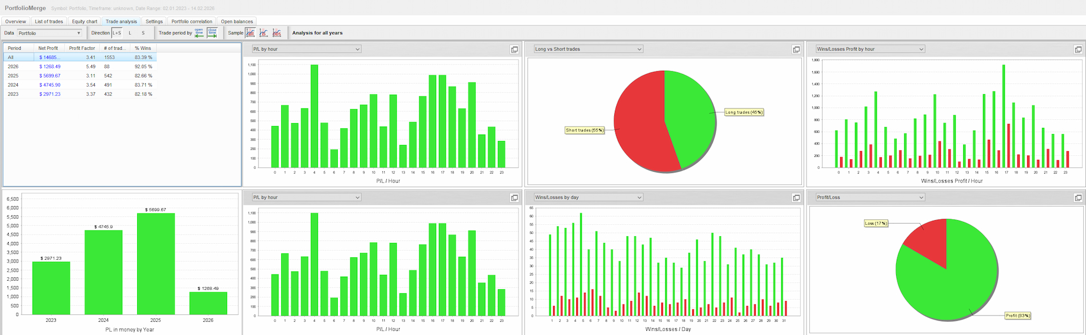
Task: Open bottom 'P/L by hour' chart selector
Action: coord(306,197)
